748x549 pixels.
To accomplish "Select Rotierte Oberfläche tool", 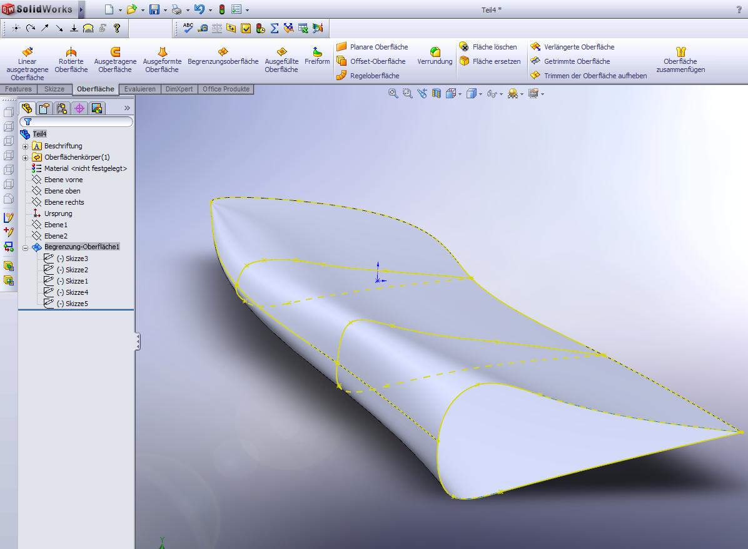I will tap(71, 59).
